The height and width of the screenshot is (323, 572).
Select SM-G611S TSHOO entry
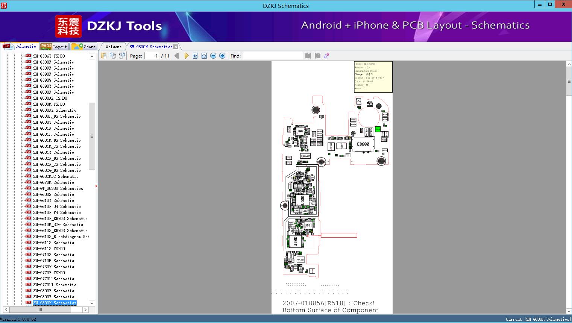pos(49,249)
